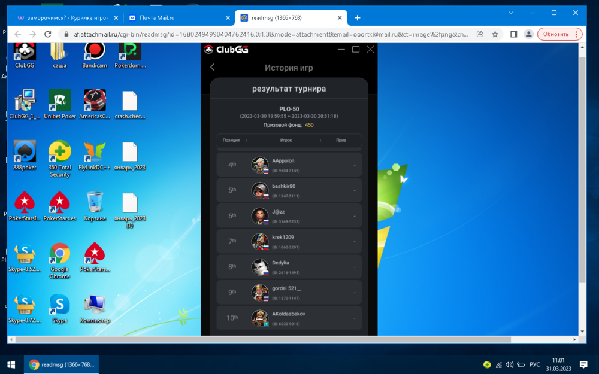The width and height of the screenshot is (599, 374).
Task: Click the Обновить update button
Action: (555, 34)
